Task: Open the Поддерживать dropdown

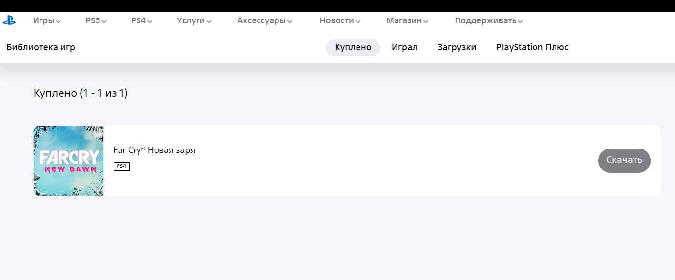Action: click(x=489, y=21)
